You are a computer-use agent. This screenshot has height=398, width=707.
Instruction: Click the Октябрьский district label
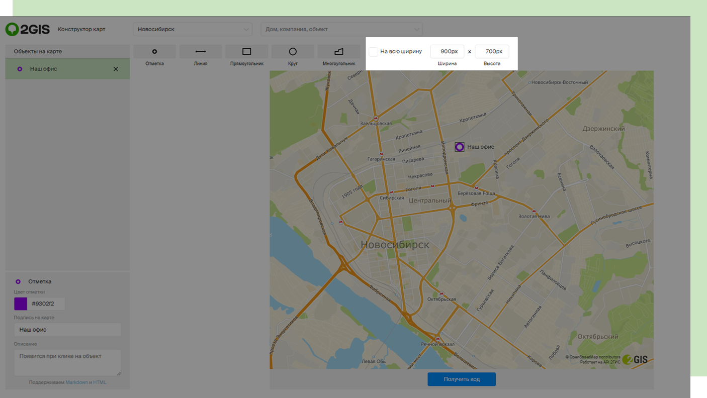coord(597,336)
